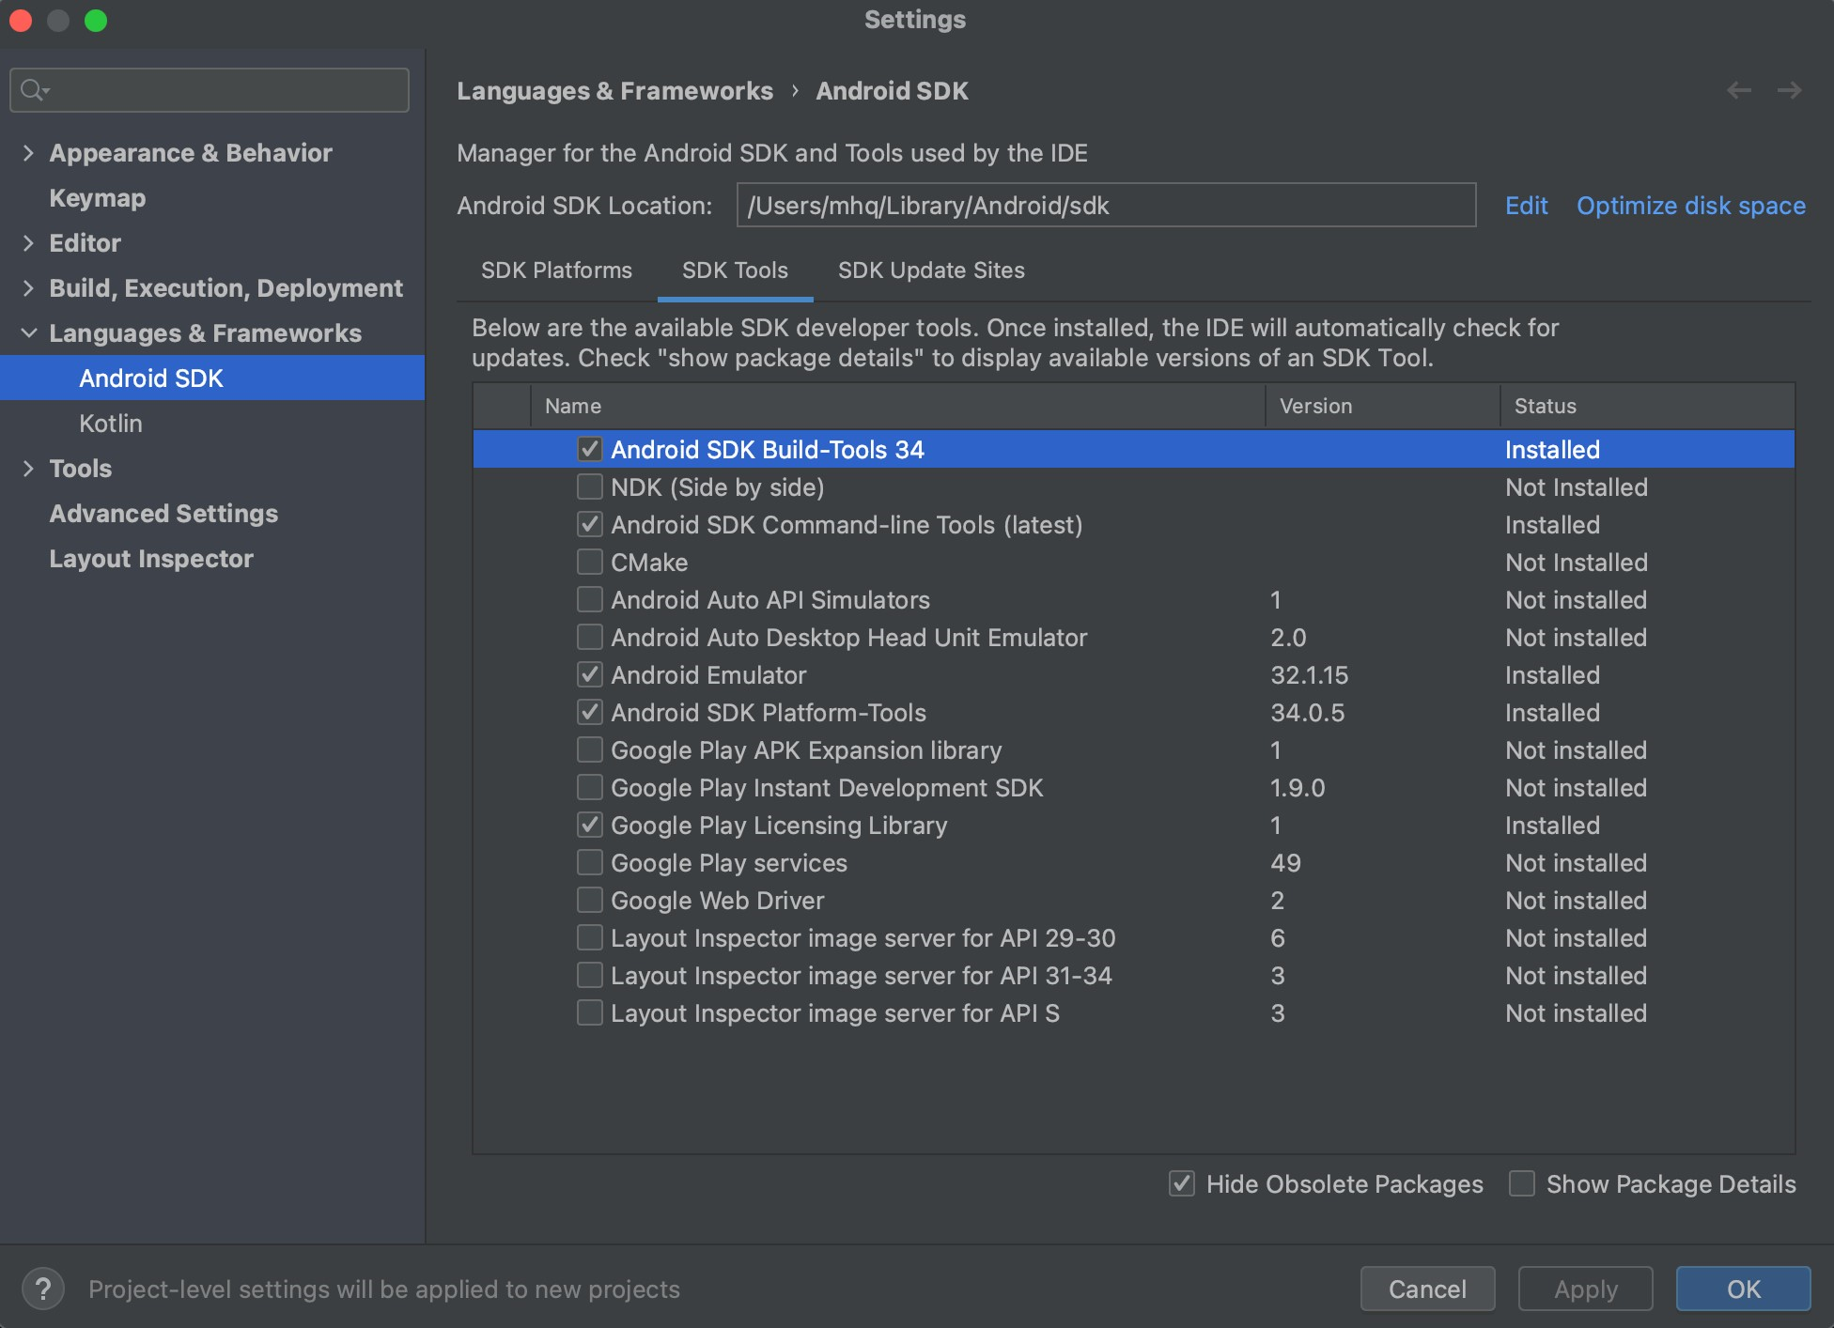Expand the Tools section
Image resolution: width=1834 pixels, height=1328 pixels.
point(28,468)
